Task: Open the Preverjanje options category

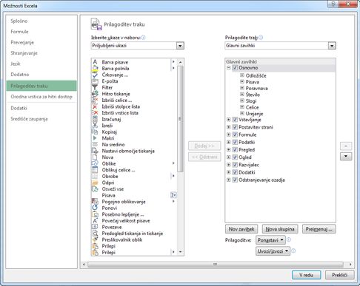Action: click(x=22, y=42)
